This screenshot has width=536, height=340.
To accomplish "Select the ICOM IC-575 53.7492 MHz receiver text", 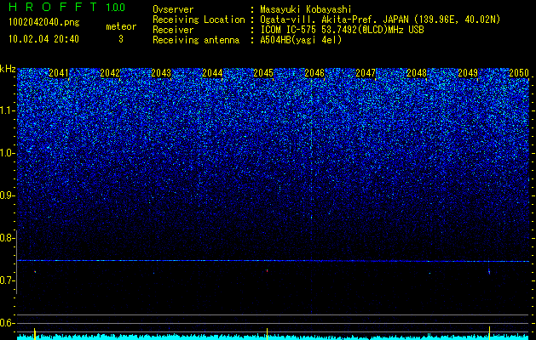I will pyautogui.click(x=342, y=30).
